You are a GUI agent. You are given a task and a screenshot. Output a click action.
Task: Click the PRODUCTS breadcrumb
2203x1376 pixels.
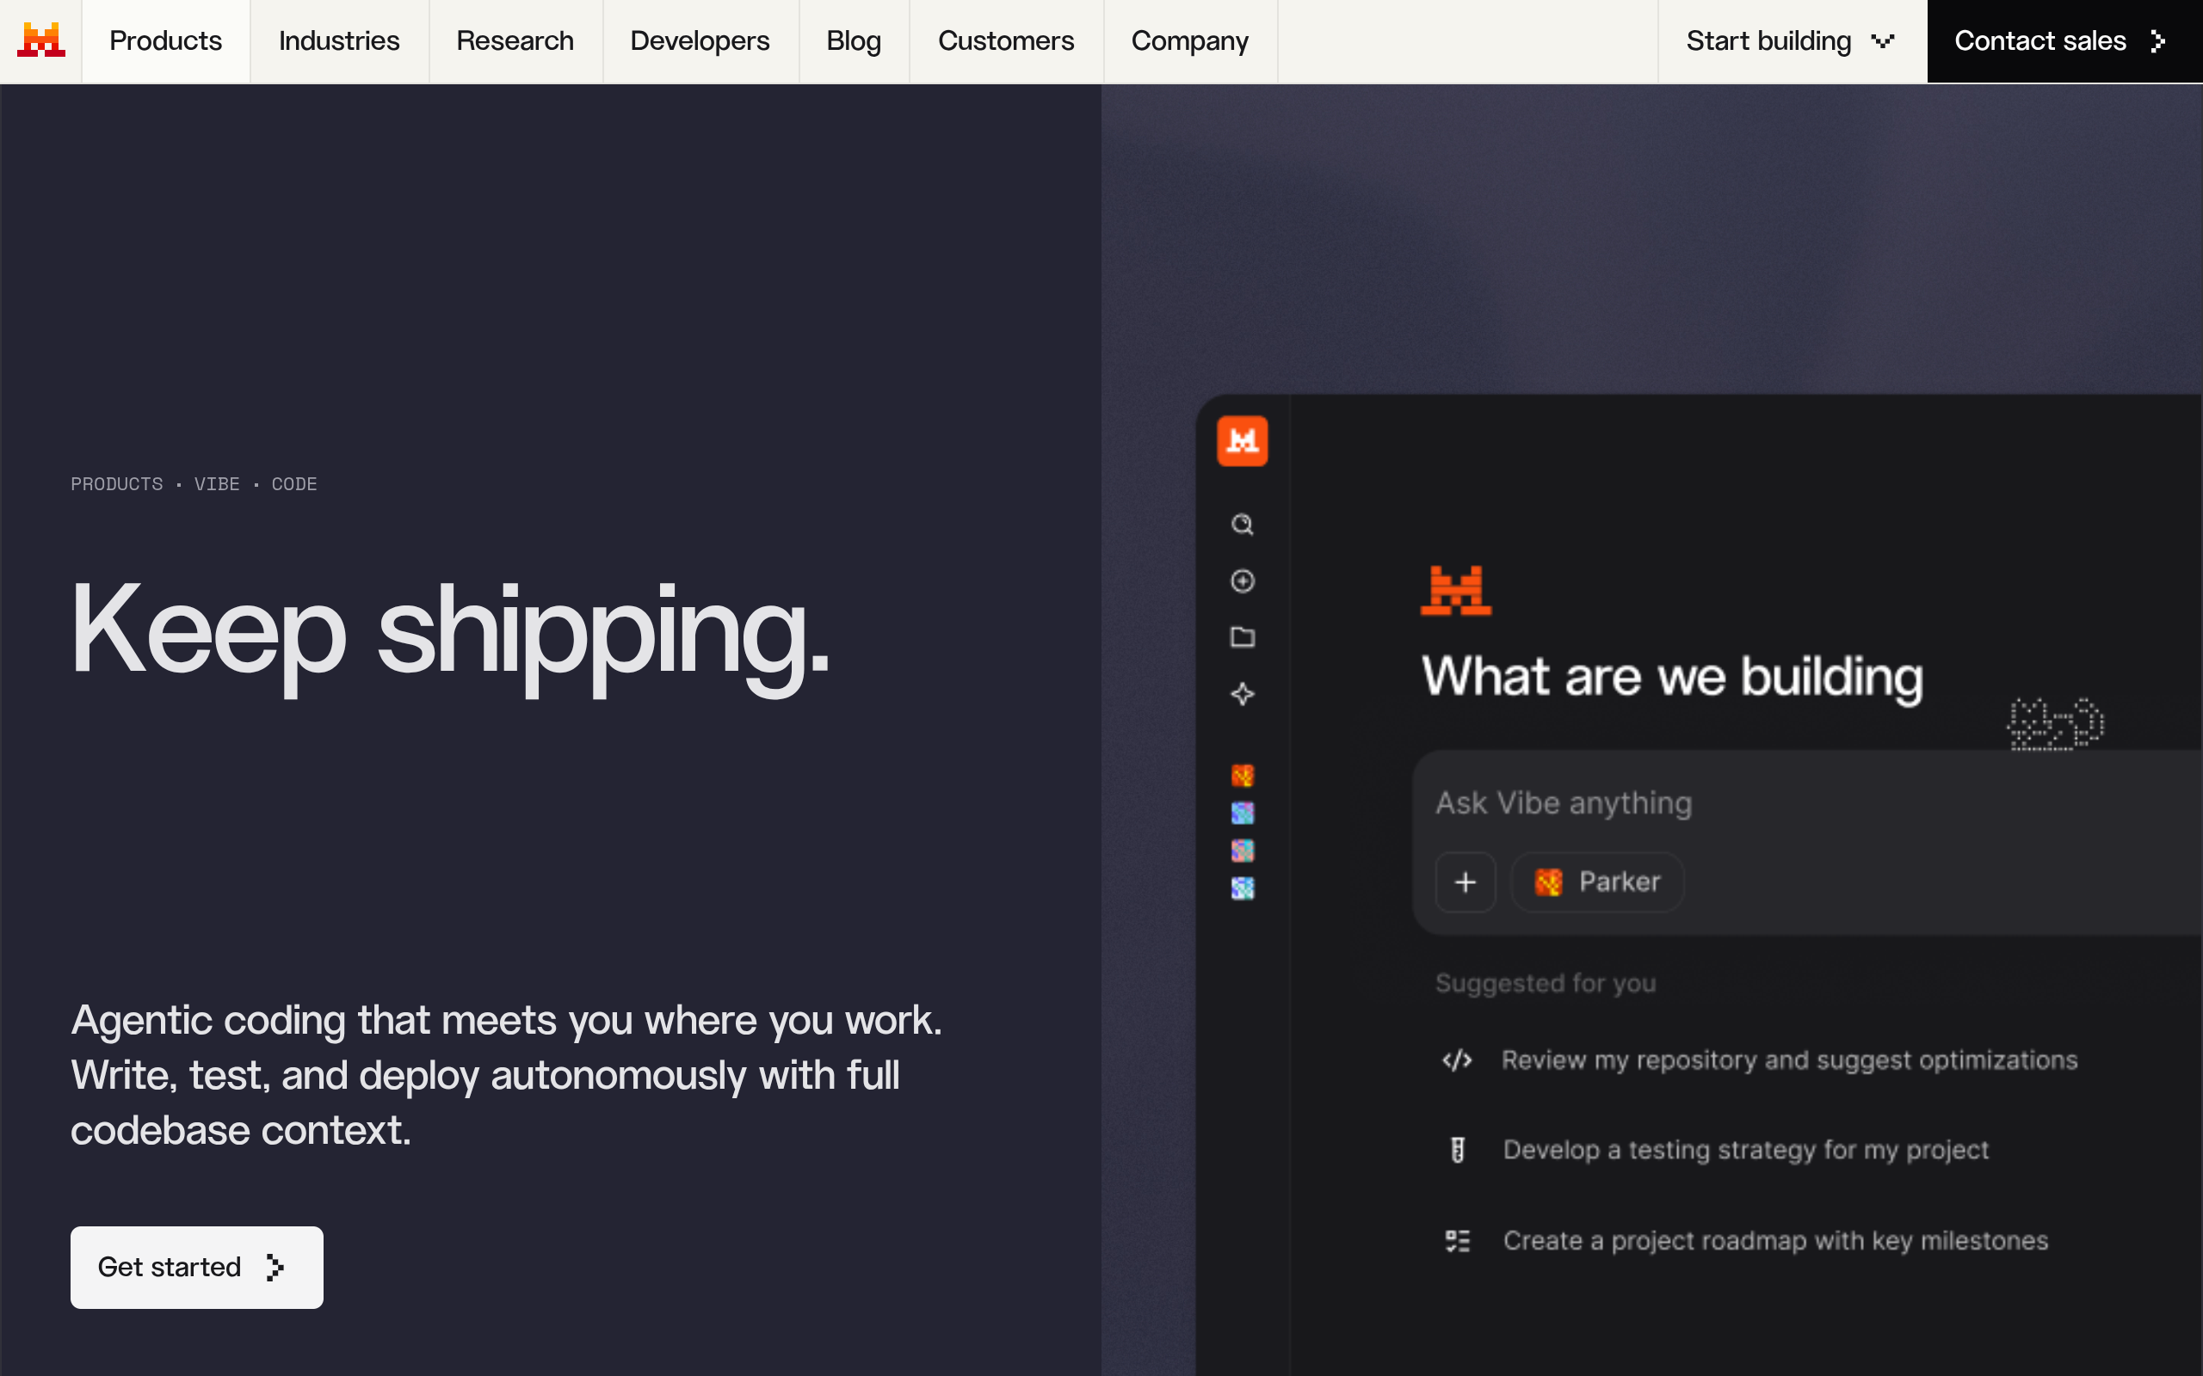click(x=116, y=484)
